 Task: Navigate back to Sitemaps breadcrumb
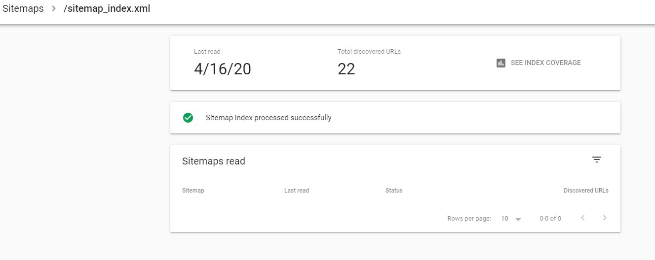[23, 9]
